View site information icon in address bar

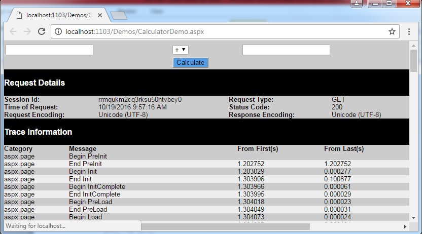pyautogui.click(x=59, y=31)
